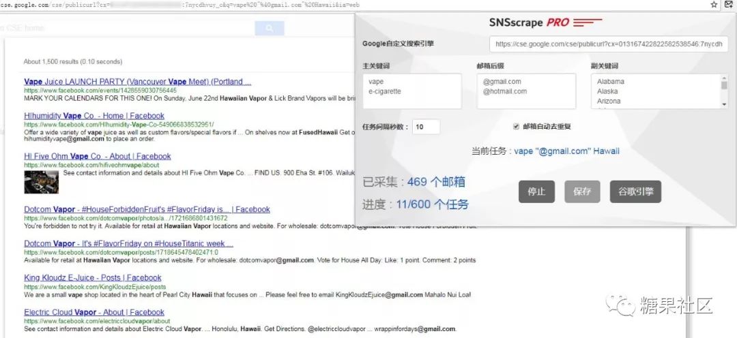737x338 pixels.
Task: Click the blue search magnifier button
Action: click(x=270, y=28)
